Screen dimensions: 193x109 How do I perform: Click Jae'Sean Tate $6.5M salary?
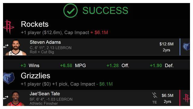[x=168, y=96]
